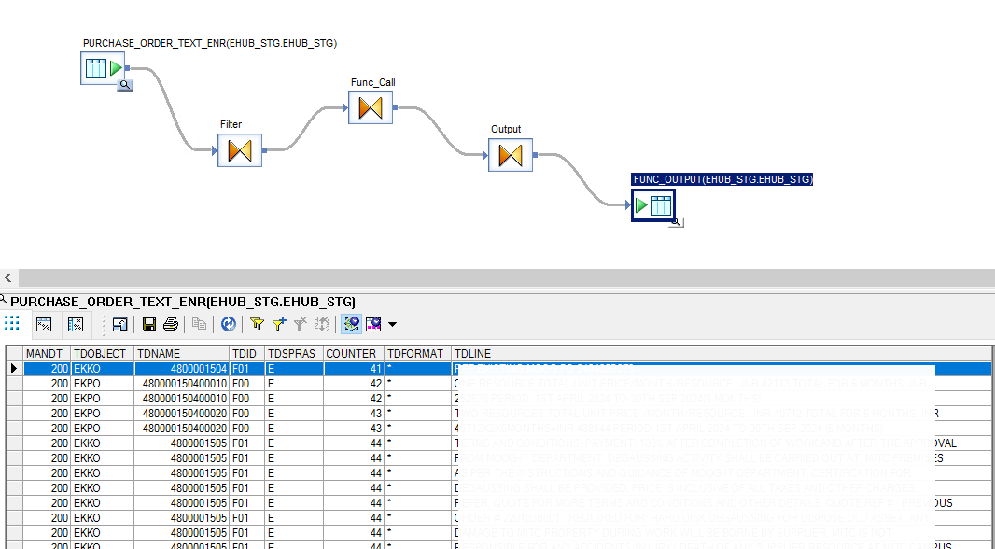Select the PURCHASE_ORDER_TEXT_ENR source table node
The height and width of the screenshot is (549, 995).
pyautogui.click(x=103, y=68)
